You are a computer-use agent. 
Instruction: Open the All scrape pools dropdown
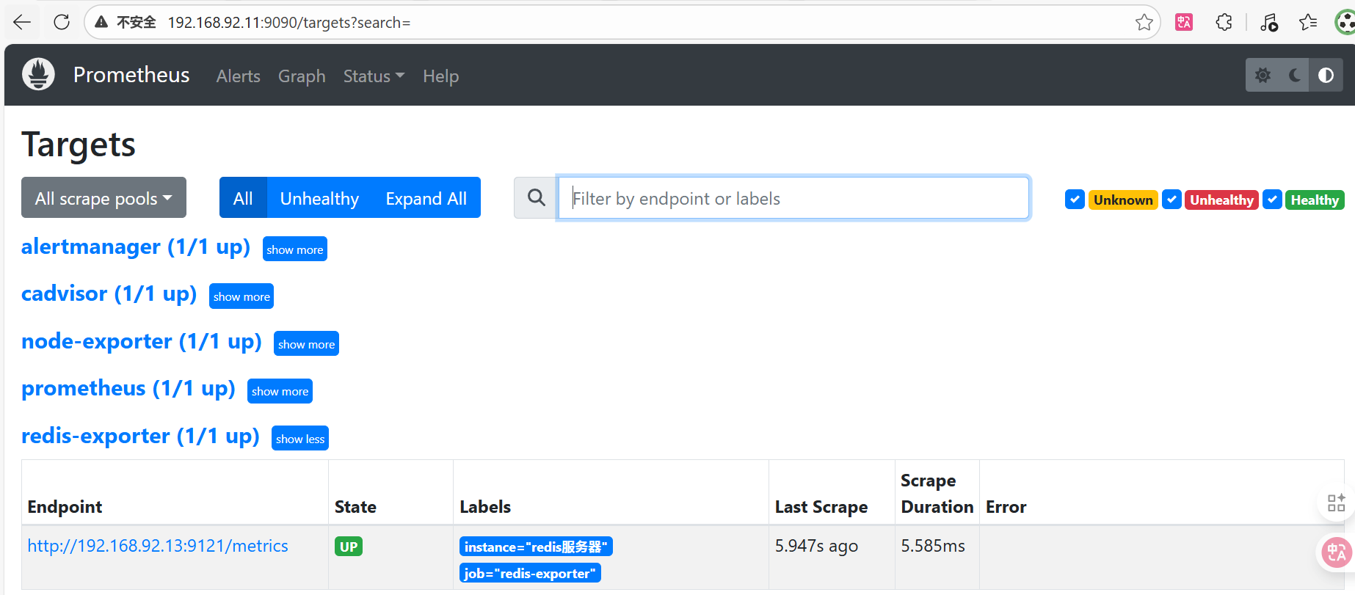click(x=103, y=197)
